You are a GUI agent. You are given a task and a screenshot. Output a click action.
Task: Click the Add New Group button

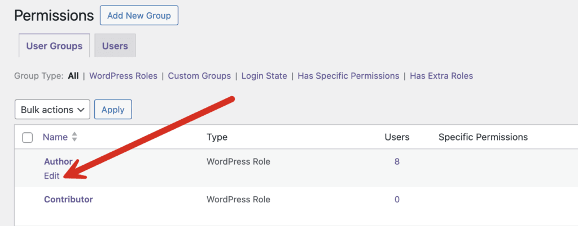pos(139,16)
